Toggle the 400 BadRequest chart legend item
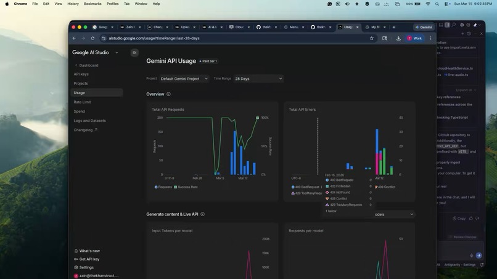 [305, 187]
